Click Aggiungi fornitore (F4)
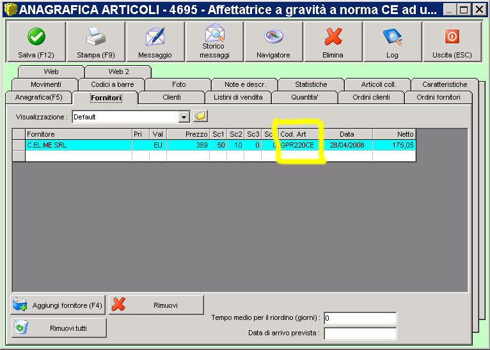The width and height of the screenshot is (490, 350). (x=58, y=305)
